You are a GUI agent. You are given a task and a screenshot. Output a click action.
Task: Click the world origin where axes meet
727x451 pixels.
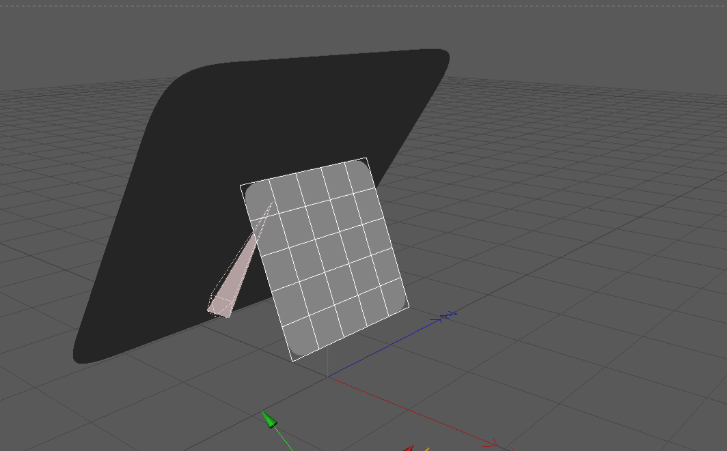pos(328,377)
